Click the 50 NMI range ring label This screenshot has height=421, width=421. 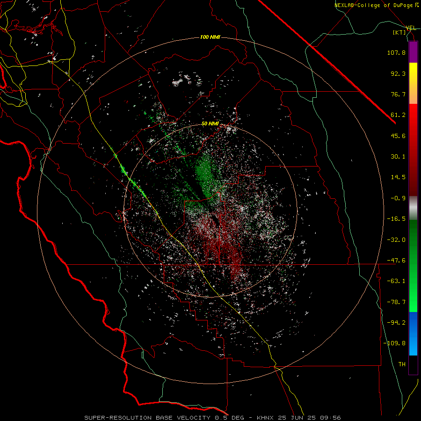click(x=210, y=124)
